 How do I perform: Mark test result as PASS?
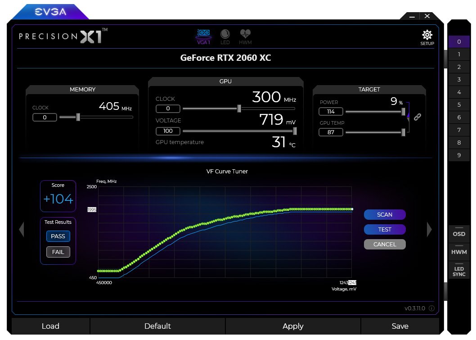click(58, 236)
